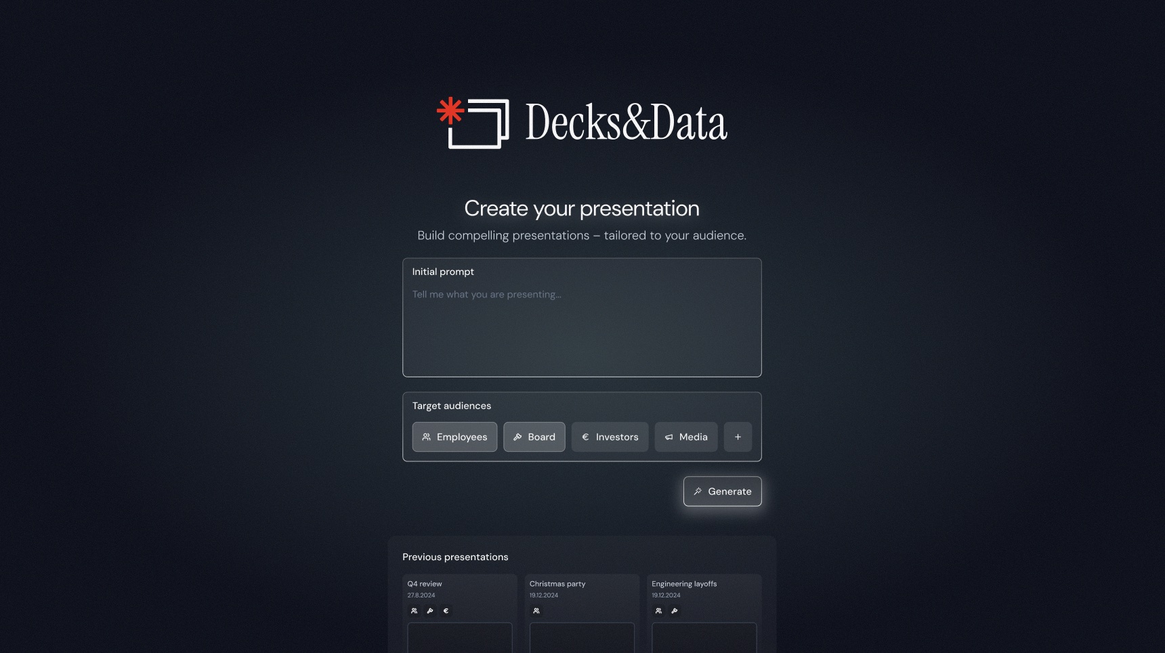Toggle the Employees target audience
Screen dimensions: 1165x653
pyautogui.click(x=454, y=437)
